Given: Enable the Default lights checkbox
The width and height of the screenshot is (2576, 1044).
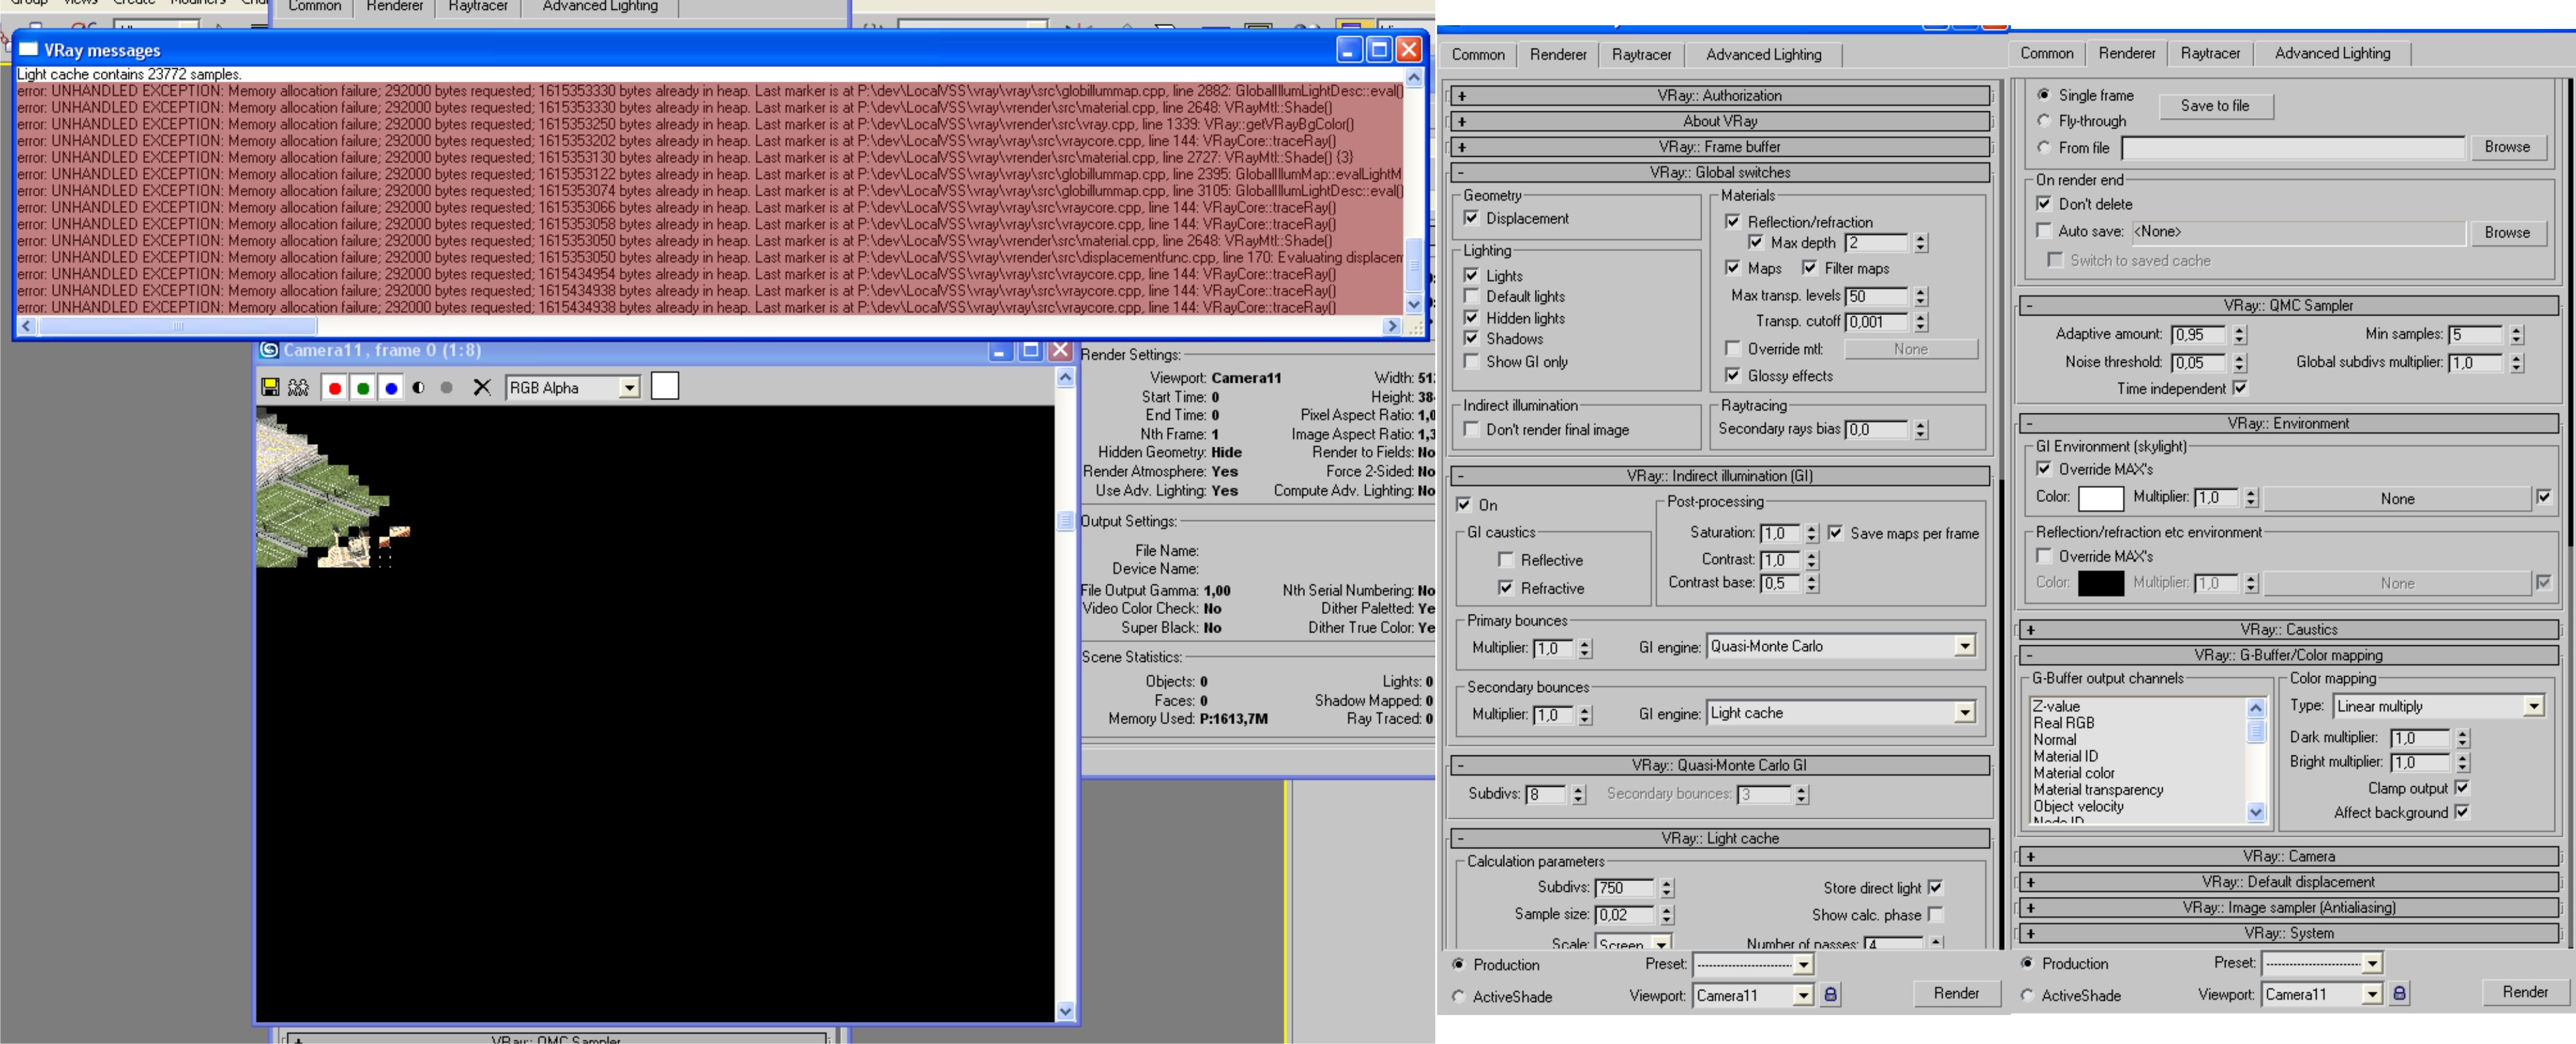Looking at the screenshot, I should [x=1471, y=296].
